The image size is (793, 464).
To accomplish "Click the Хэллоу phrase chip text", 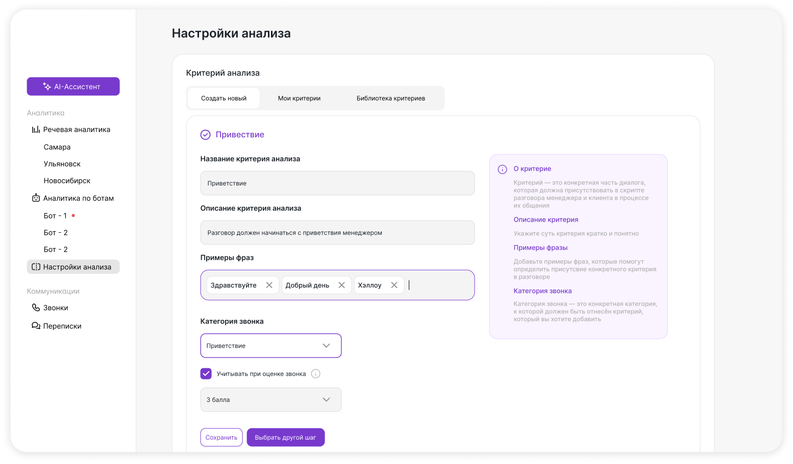I will pyautogui.click(x=369, y=285).
